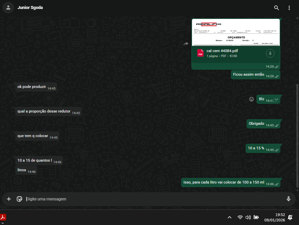Expand the Blz message options chevron
Screen dimensions: 299x225
click(276, 100)
